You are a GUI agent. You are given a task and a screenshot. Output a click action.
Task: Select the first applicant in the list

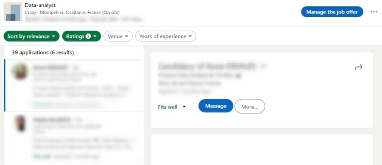pos(74,85)
